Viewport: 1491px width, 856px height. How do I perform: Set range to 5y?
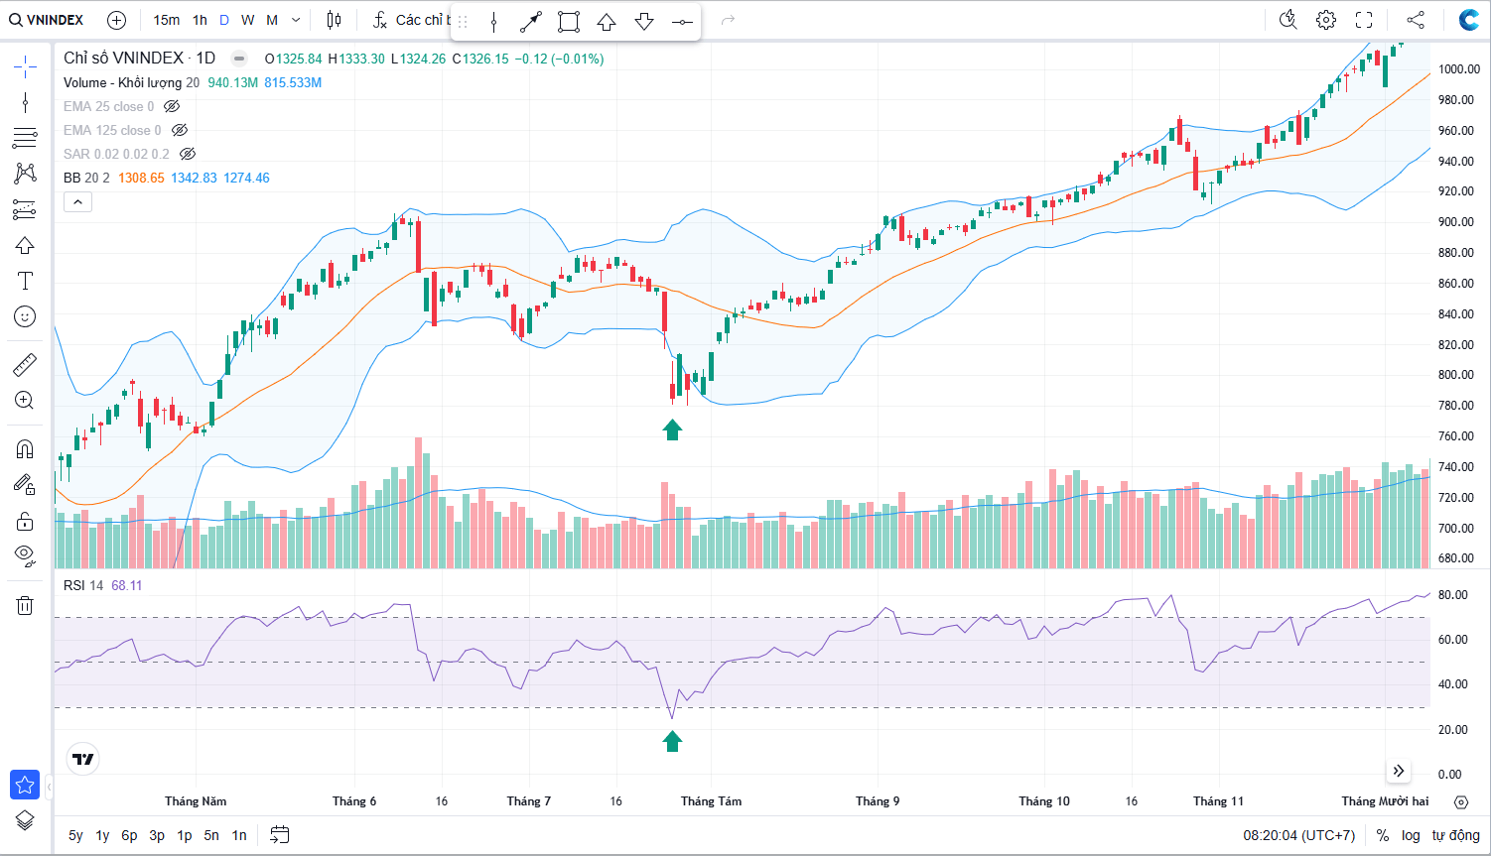click(75, 835)
